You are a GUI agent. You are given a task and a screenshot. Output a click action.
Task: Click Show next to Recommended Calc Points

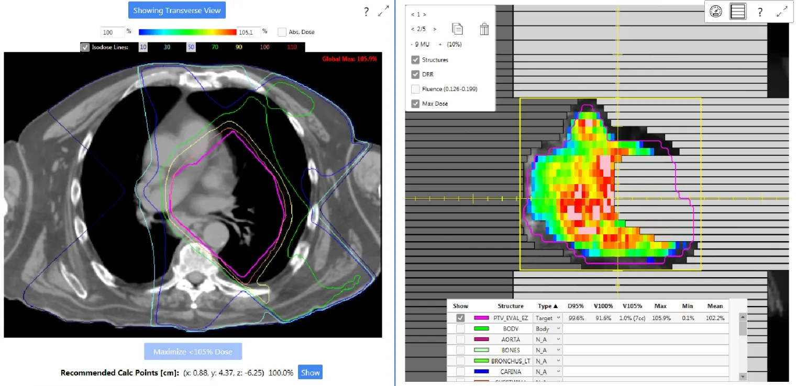310,372
